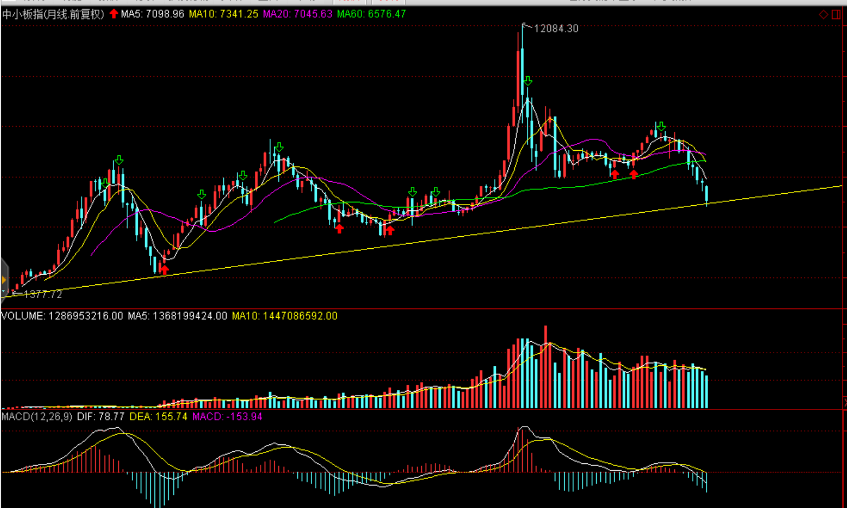
Task: Click the rightmost green down-arrow signal marker
Action: [x=661, y=126]
